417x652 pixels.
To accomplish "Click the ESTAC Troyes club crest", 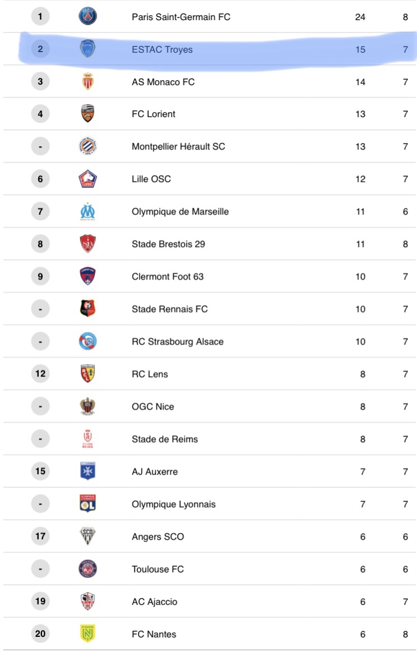I will pyautogui.click(x=87, y=49).
